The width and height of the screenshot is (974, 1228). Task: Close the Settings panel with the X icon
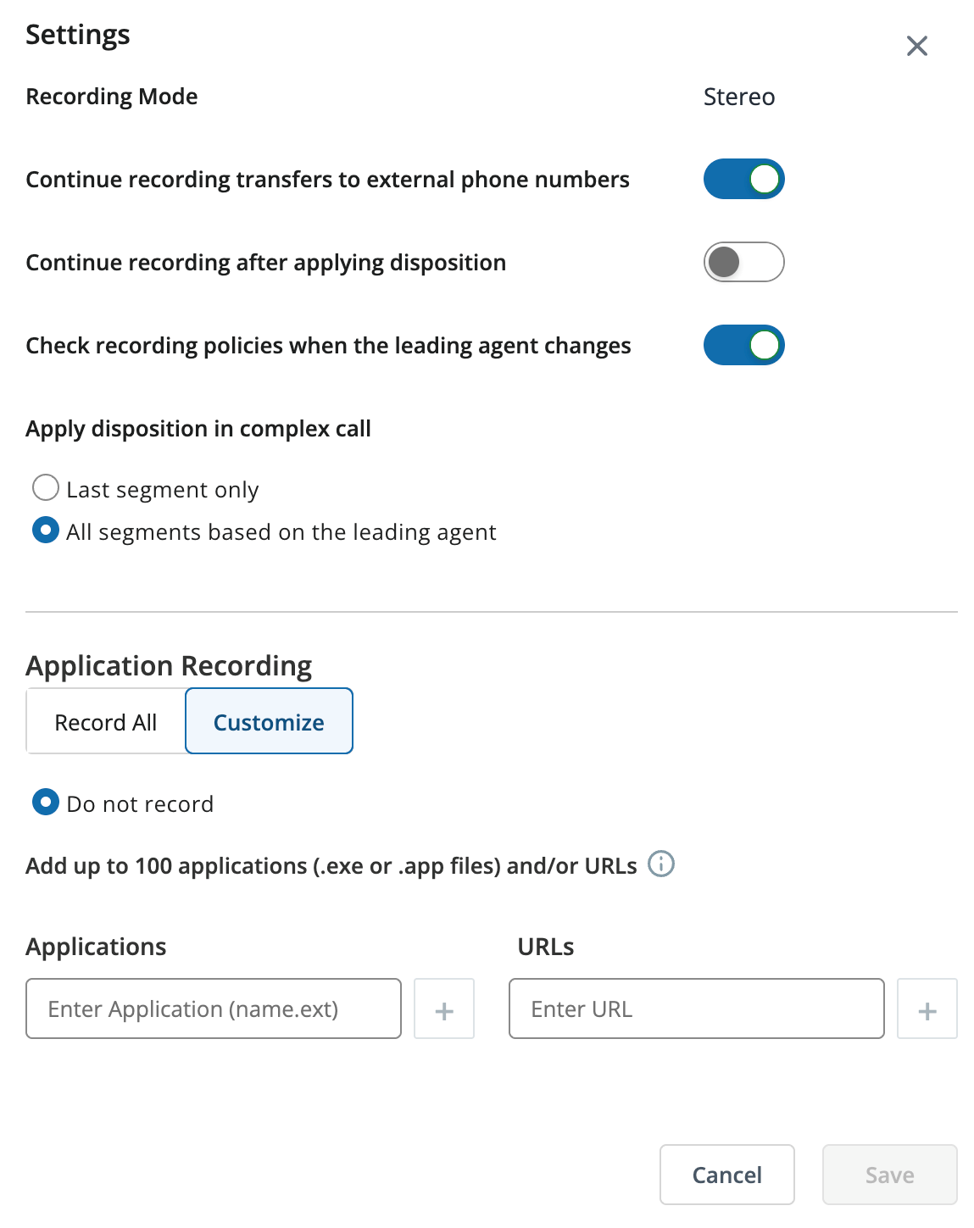pos(916,46)
